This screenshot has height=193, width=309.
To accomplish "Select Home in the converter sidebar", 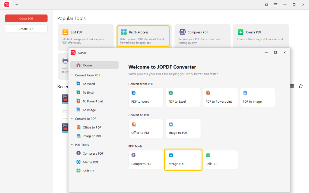I will pos(94,65).
